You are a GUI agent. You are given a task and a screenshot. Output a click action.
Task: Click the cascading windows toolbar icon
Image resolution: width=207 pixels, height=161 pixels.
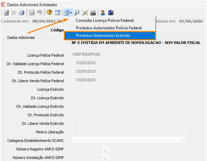pyautogui.click(x=67, y=13)
